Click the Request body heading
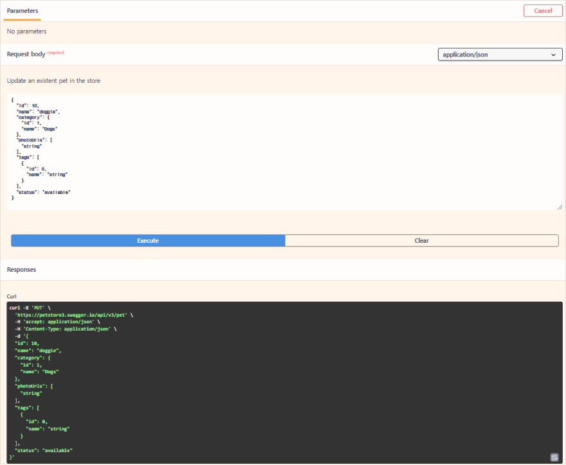 click(26, 54)
